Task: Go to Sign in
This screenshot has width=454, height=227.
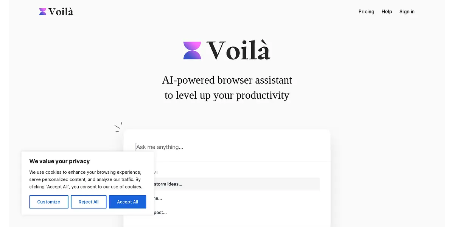Action: tap(407, 12)
